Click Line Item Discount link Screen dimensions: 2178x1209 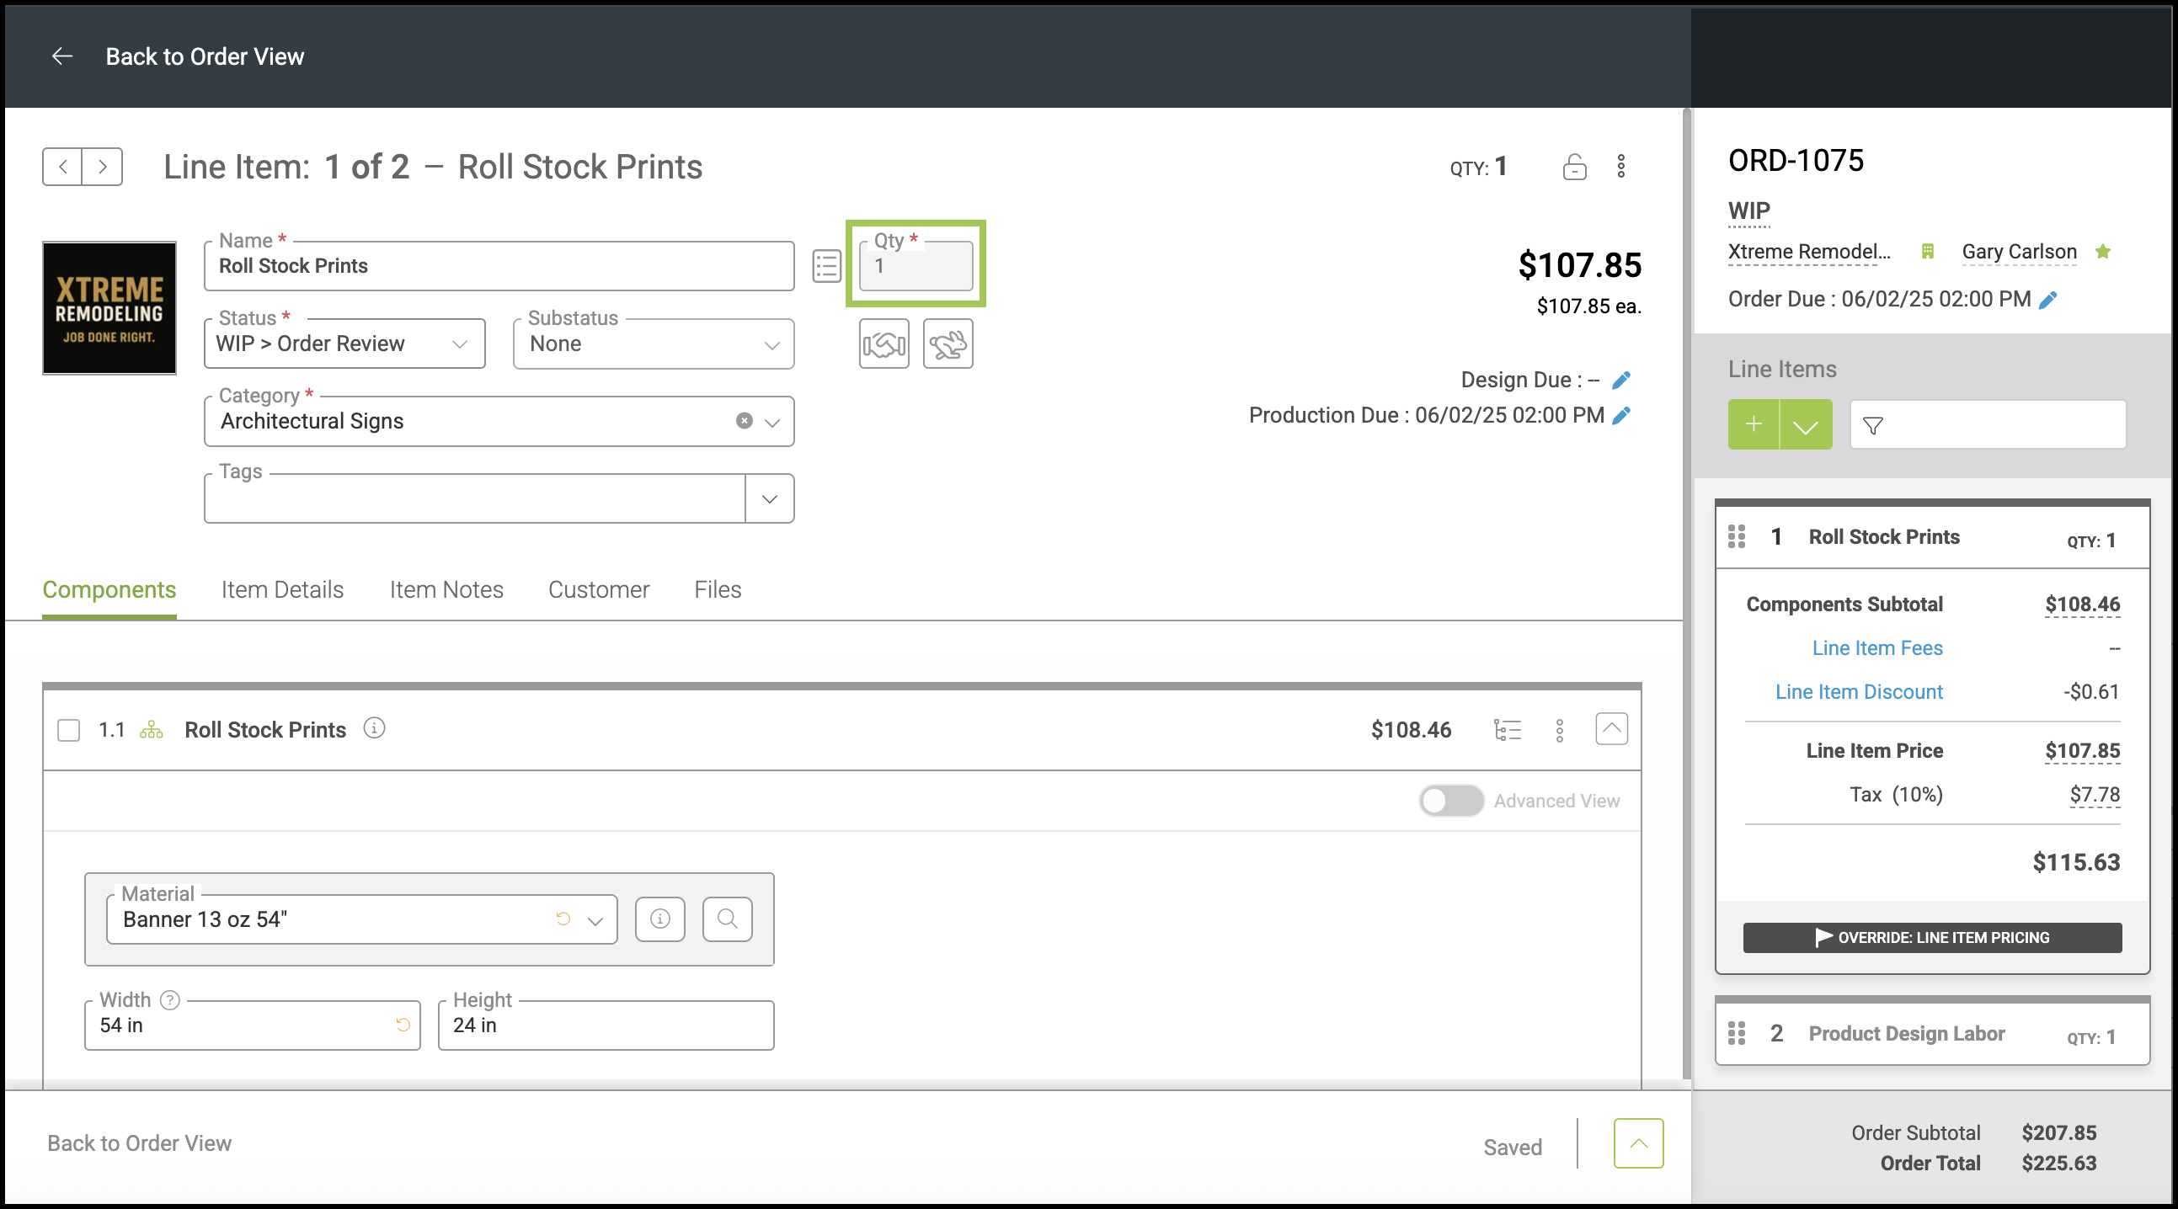pos(1859,692)
